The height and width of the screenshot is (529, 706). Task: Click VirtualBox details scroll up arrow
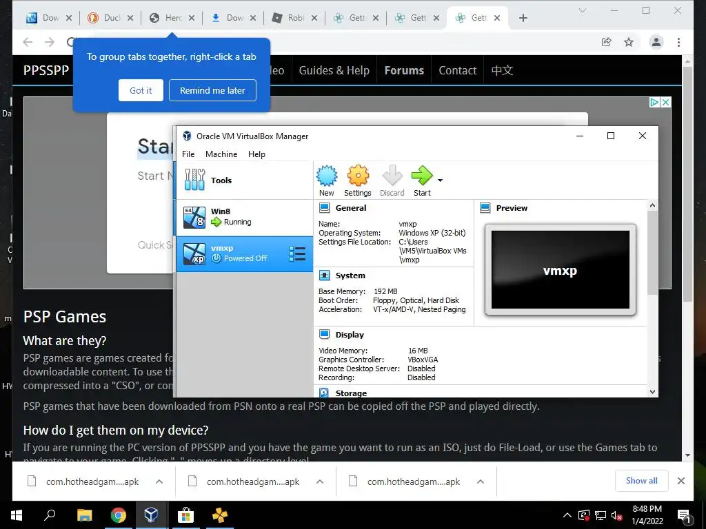pyautogui.click(x=652, y=205)
